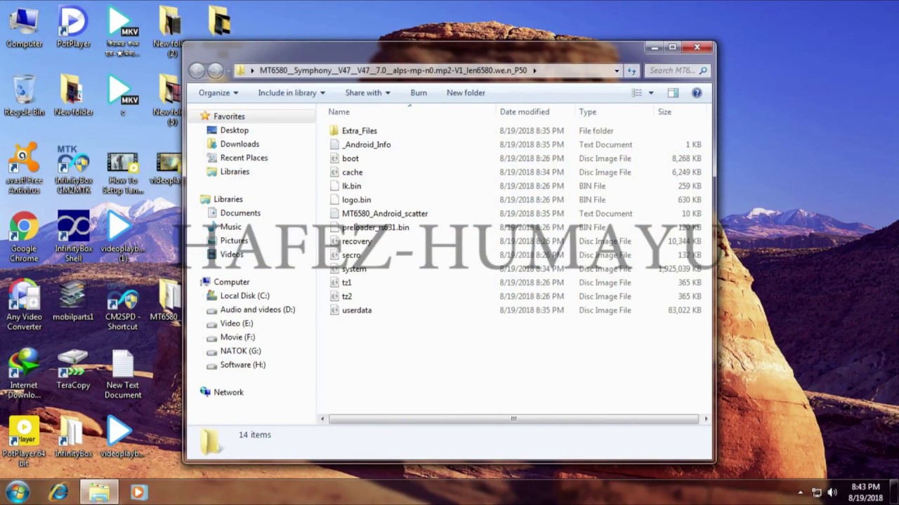This screenshot has width=899, height=505.
Task: Open Documents library in sidebar
Action: point(240,213)
